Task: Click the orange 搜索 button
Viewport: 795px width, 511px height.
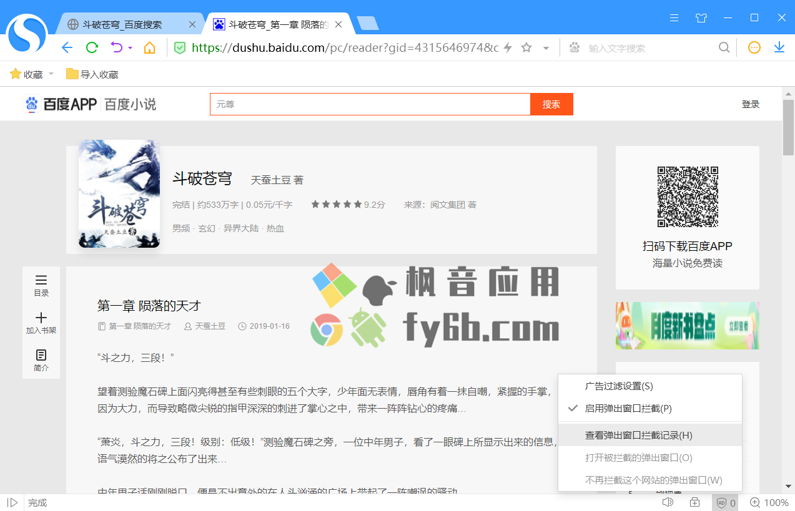Action: click(x=551, y=104)
